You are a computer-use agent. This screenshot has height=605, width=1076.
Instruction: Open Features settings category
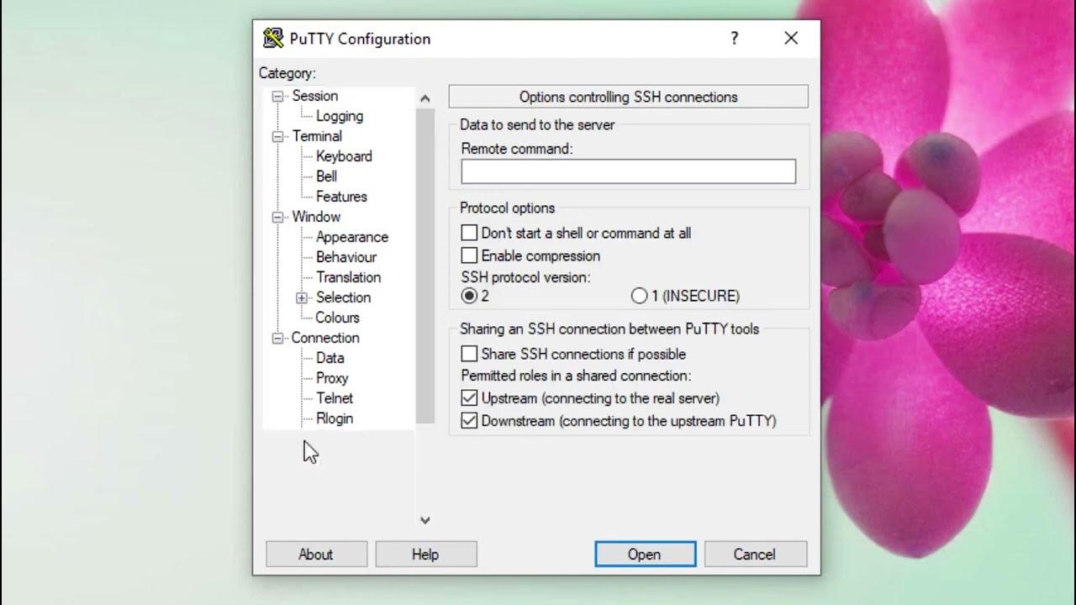(341, 197)
